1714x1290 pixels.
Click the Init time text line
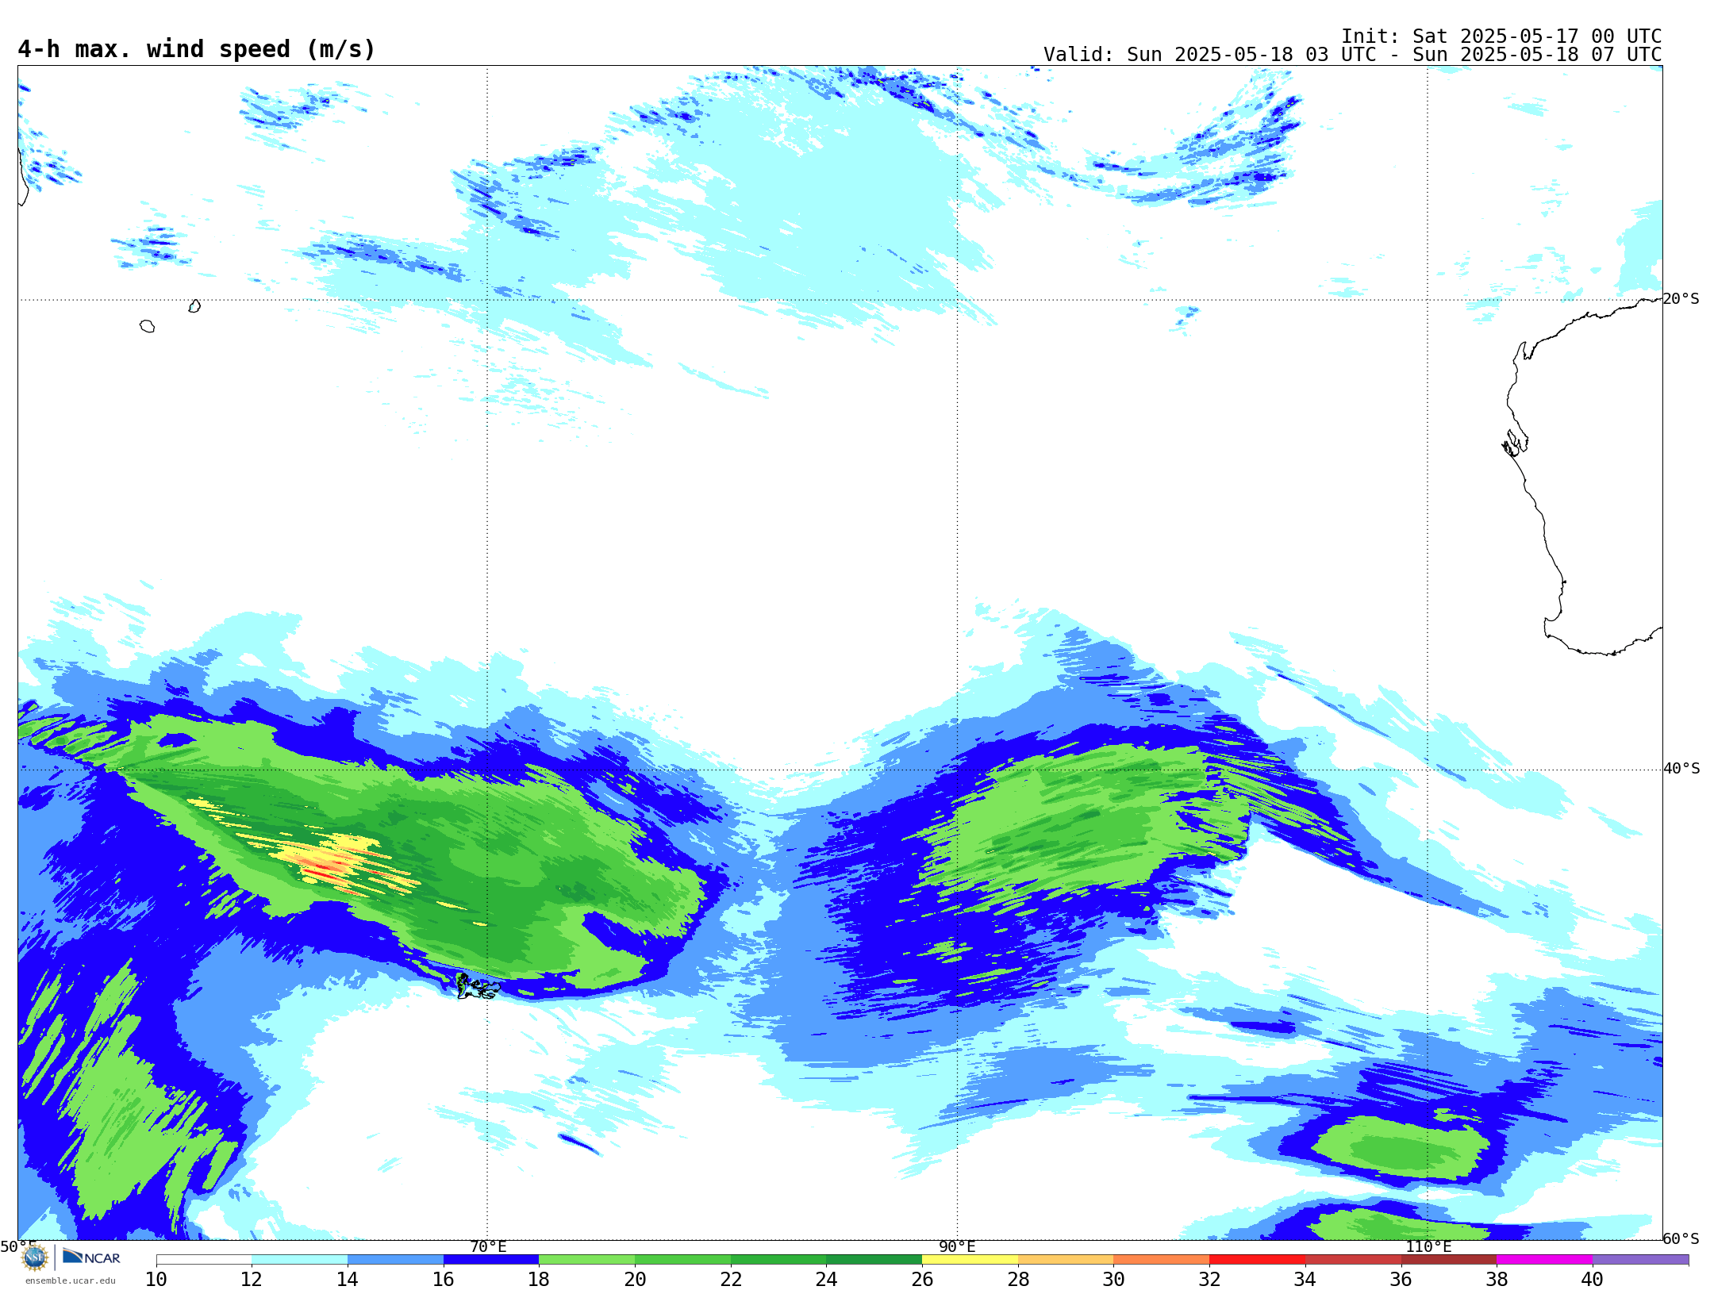coord(1501,36)
